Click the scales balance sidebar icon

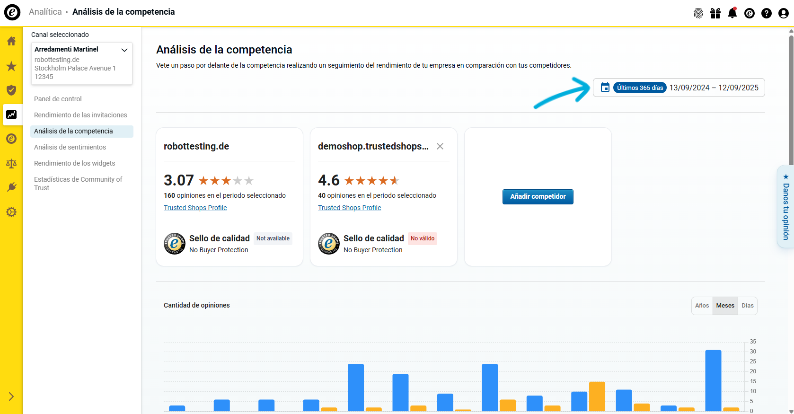pyautogui.click(x=11, y=164)
